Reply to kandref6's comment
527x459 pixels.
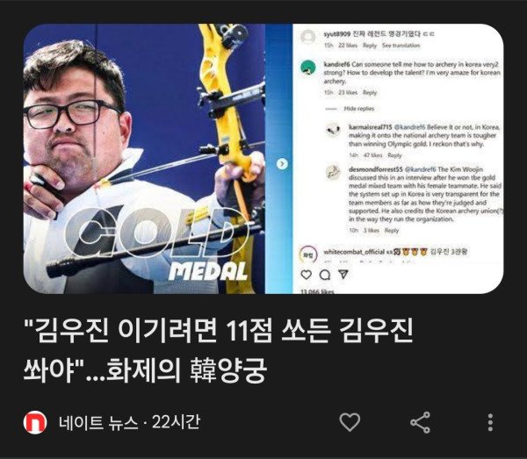tap(370, 92)
